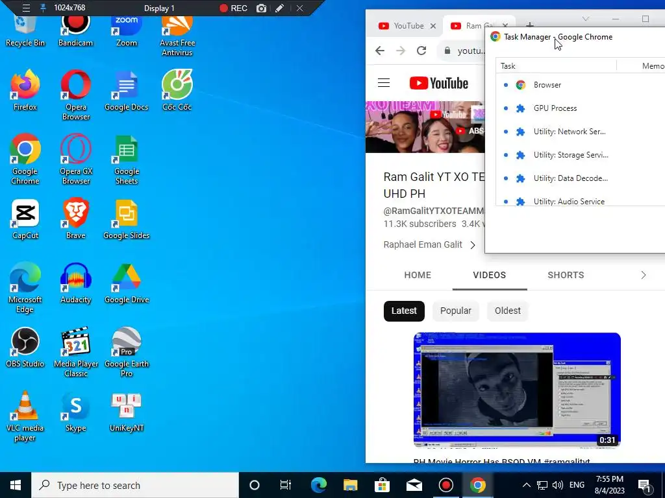Switch to the first YouTube tab
This screenshot has height=498, width=665.
tap(403, 26)
